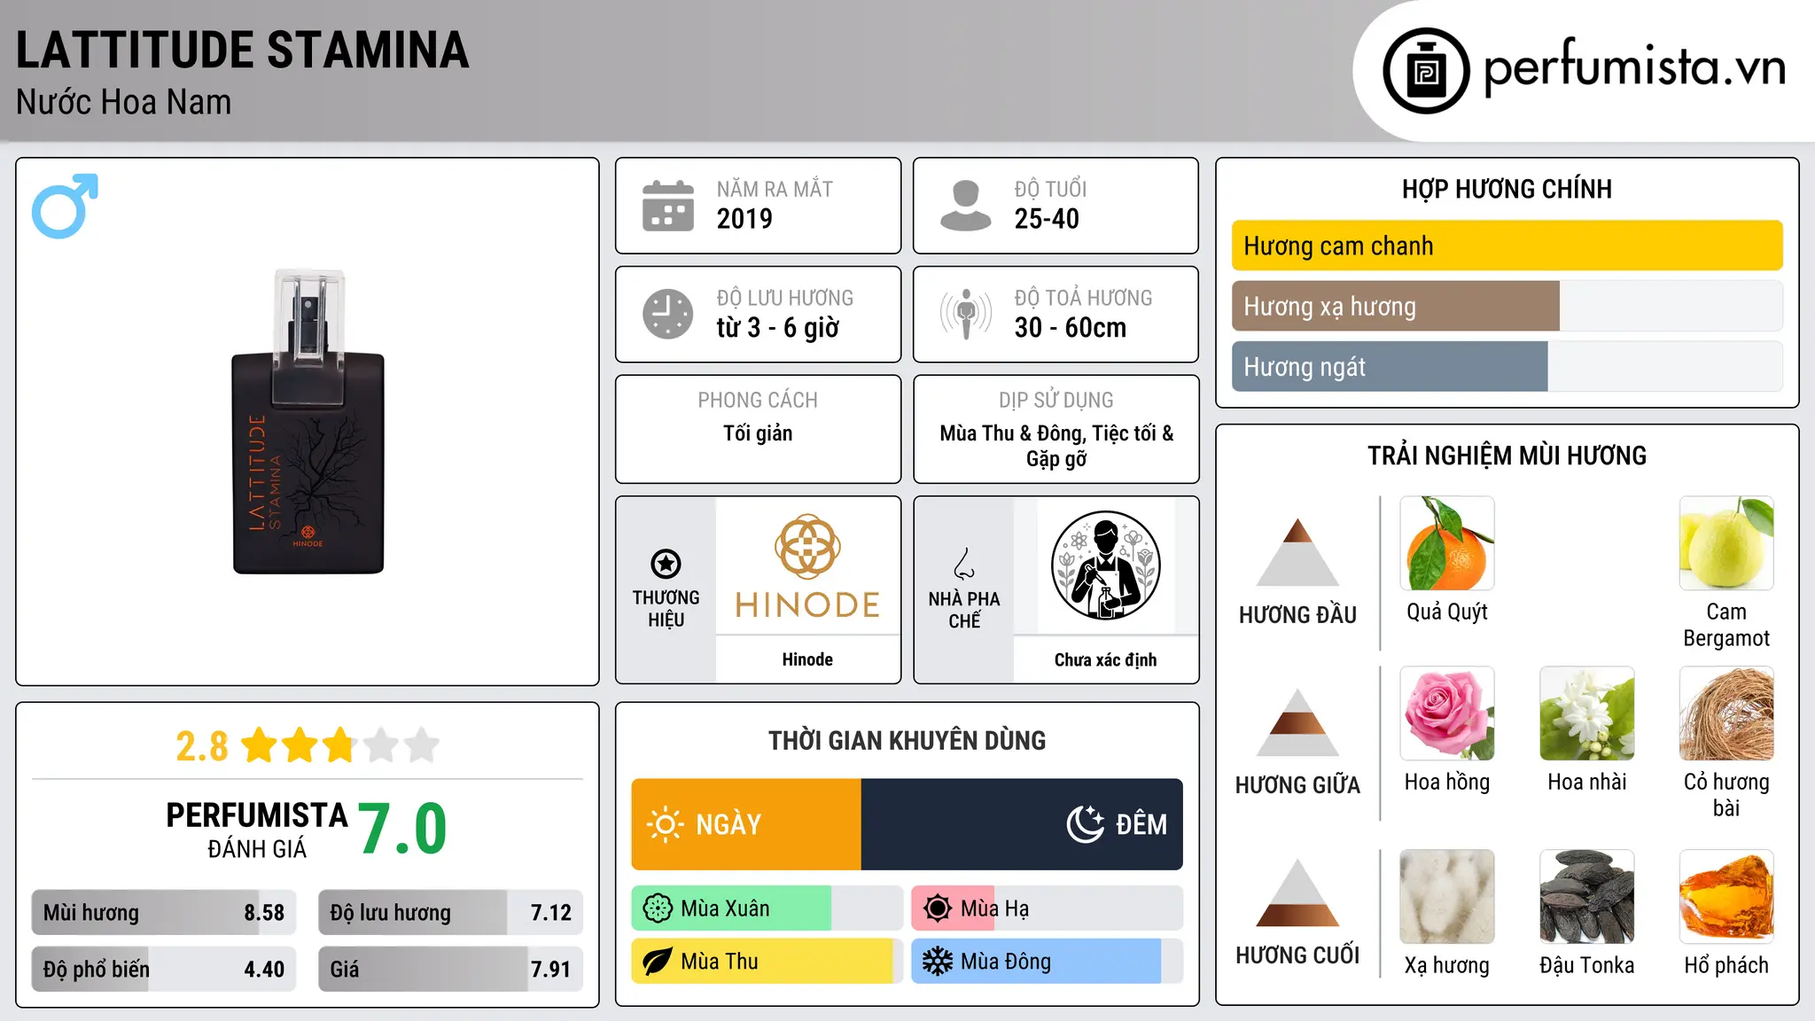Click the snowflake icon for Mùa Đông

click(938, 962)
